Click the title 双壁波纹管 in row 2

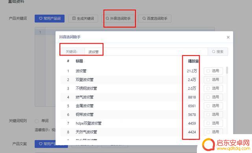[85, 79]
